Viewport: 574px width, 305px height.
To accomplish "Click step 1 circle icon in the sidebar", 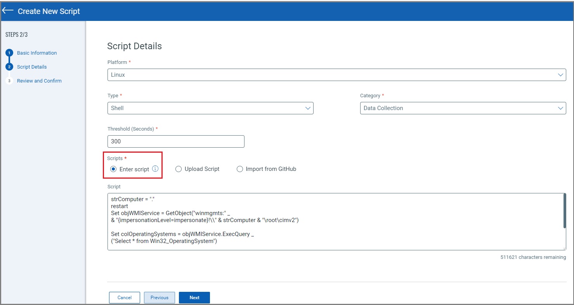I will [9, 53].
